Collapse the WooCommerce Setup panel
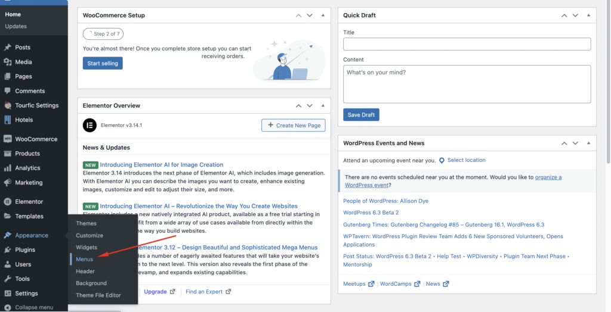 323,15
